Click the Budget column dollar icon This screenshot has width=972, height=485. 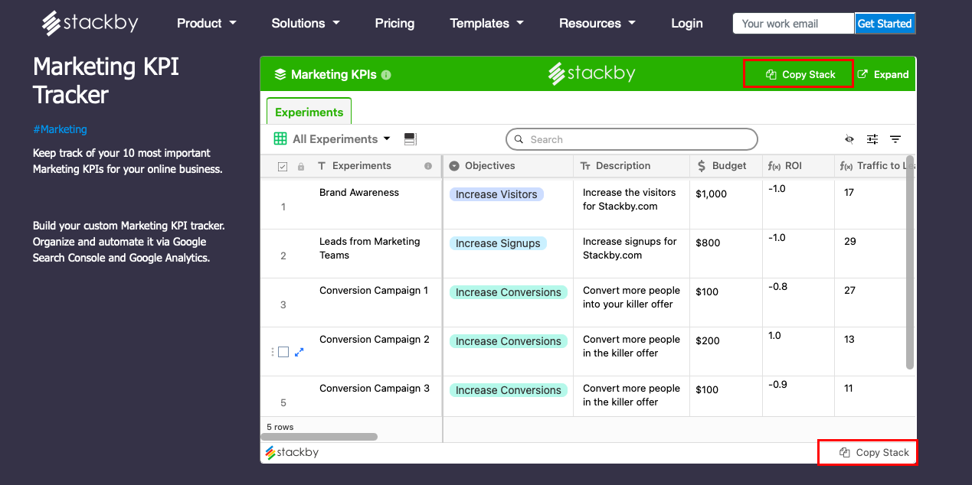(x=702, y=166)
